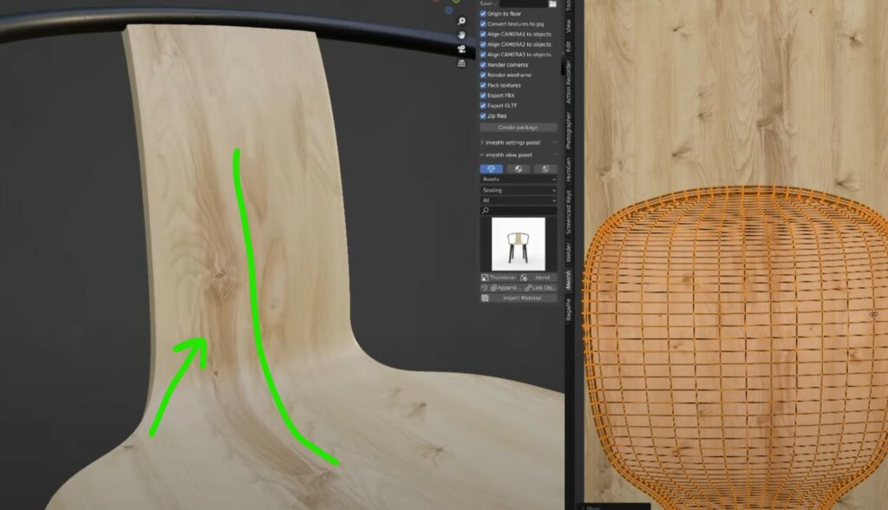Open the BagaPie sidebar tab
This screenshot has width=888, height=510.
tap(568, 310)
